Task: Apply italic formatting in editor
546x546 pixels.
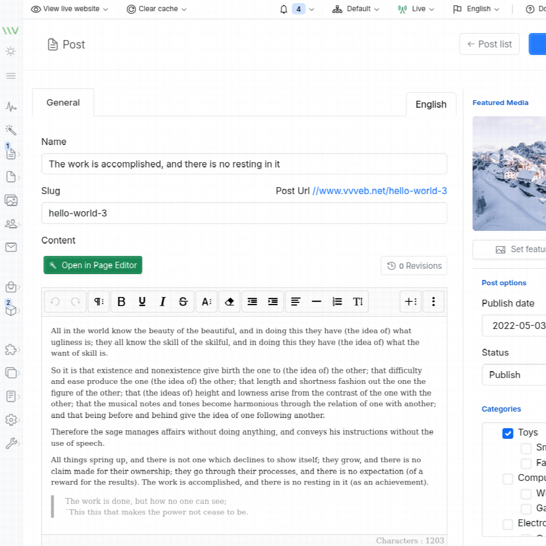Action: pos(163,302)
